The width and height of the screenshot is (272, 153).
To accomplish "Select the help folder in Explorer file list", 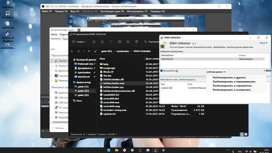I will [x=104, y=64].
